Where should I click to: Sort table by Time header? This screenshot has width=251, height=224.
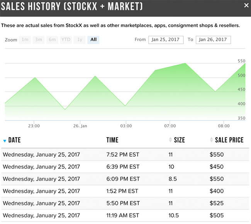pos(112,140)
